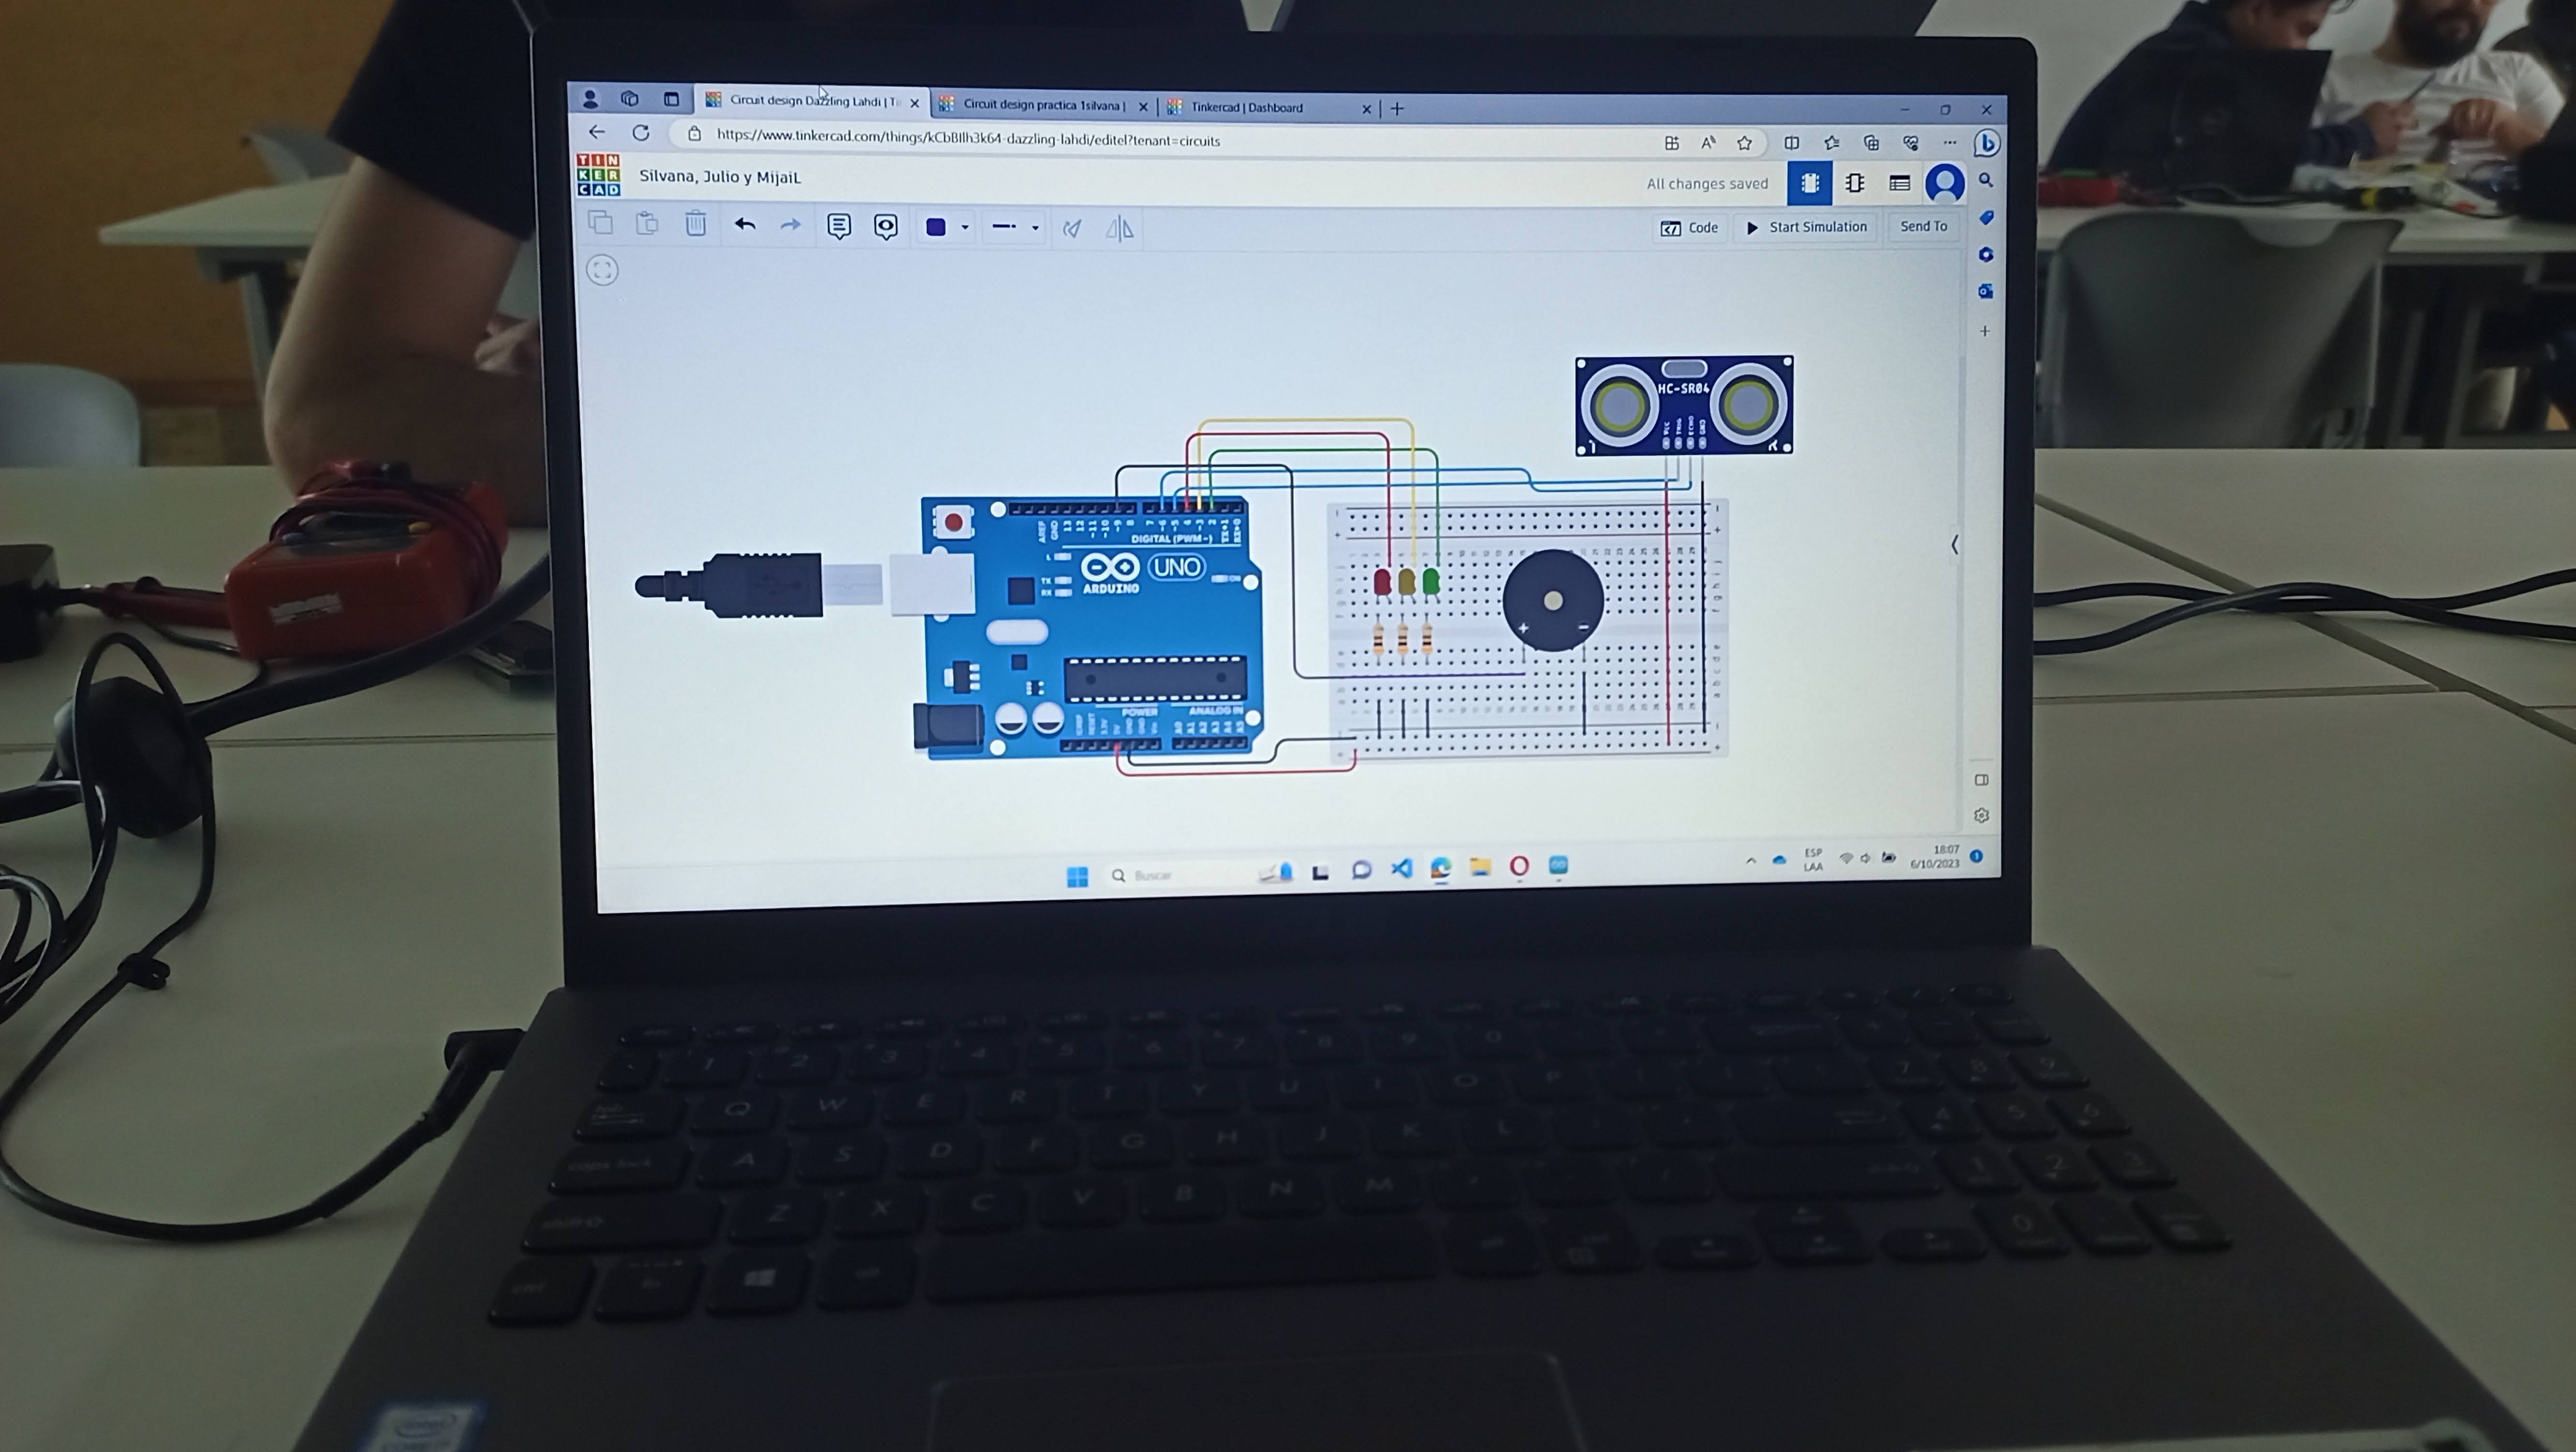Viewport: 2576px width, 1452px height.
Task: Select the piezo buzzer on breadboard
Action: click(x=1553, y=600)
